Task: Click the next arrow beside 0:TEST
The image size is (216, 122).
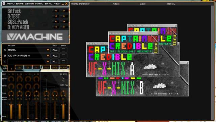Action: [64, 16]
